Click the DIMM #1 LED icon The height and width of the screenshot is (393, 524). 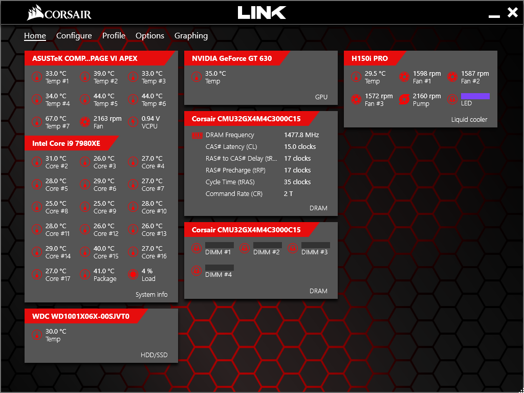tap(196, 248)
